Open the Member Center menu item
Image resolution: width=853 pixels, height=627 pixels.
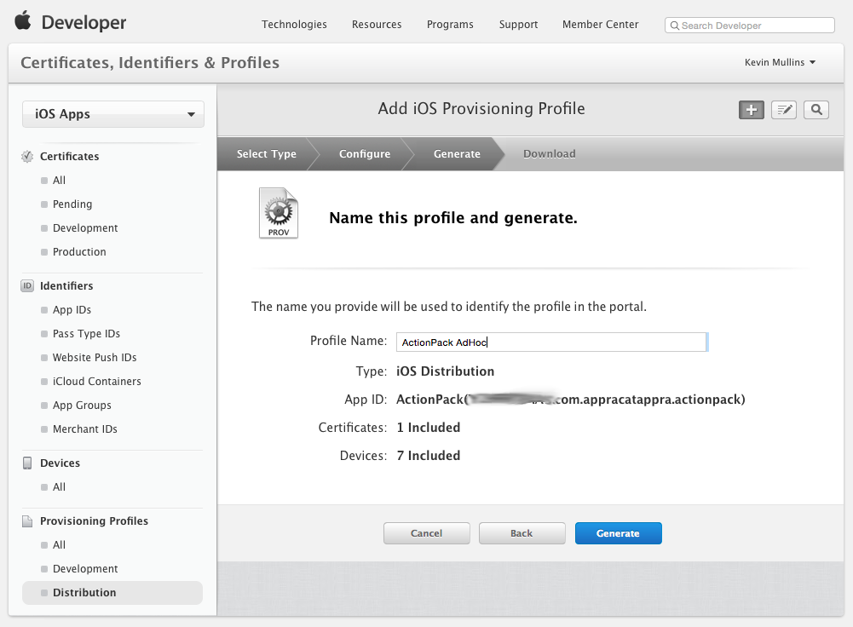click(600, 24)
